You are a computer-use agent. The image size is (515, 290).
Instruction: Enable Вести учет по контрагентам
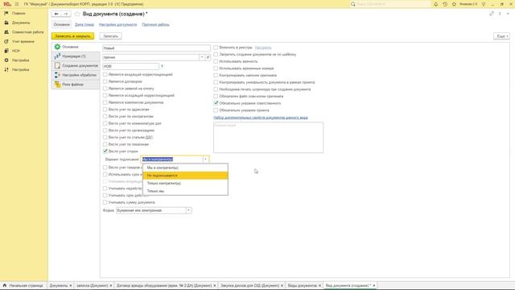click(105, 116)
